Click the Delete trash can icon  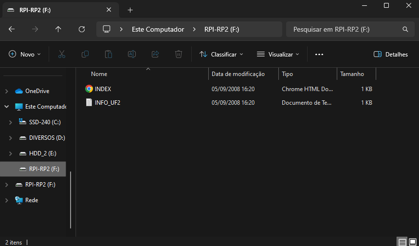179,54
